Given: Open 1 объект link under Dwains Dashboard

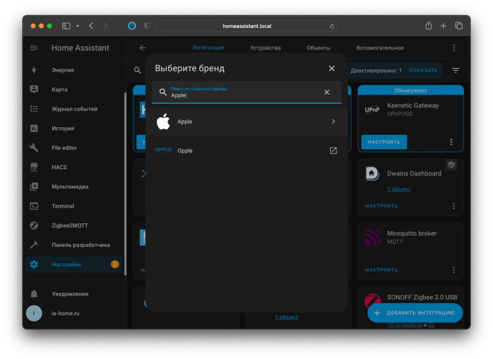Looking at the screenshot, I should click(x=399, y=189).
